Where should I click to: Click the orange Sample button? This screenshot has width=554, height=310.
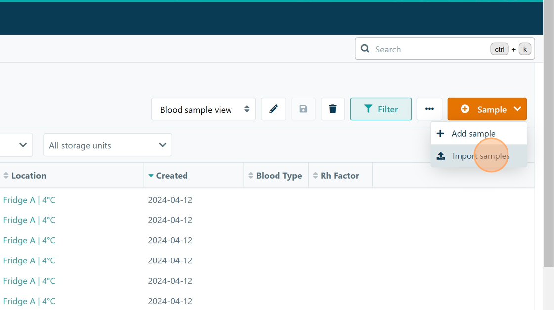[x=487, y=109]
